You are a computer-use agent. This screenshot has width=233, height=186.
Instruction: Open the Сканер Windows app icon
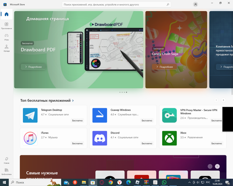point(100,115)
